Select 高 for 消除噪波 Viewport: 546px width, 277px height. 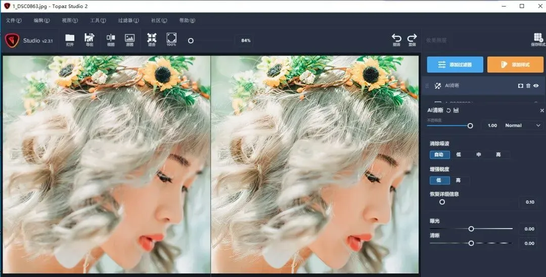[498, 155]
